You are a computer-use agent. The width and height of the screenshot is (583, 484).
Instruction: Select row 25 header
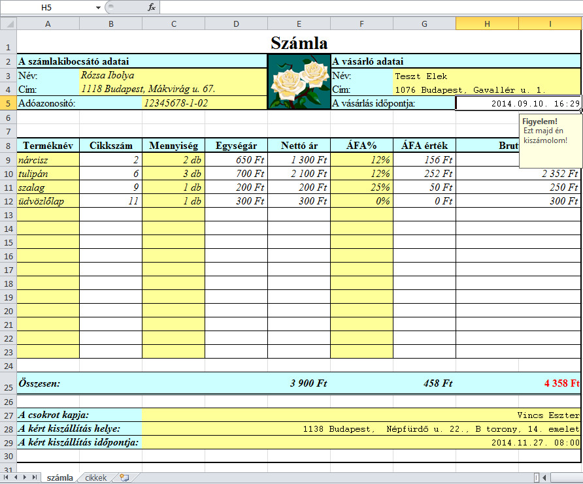(x=8, y=383)
